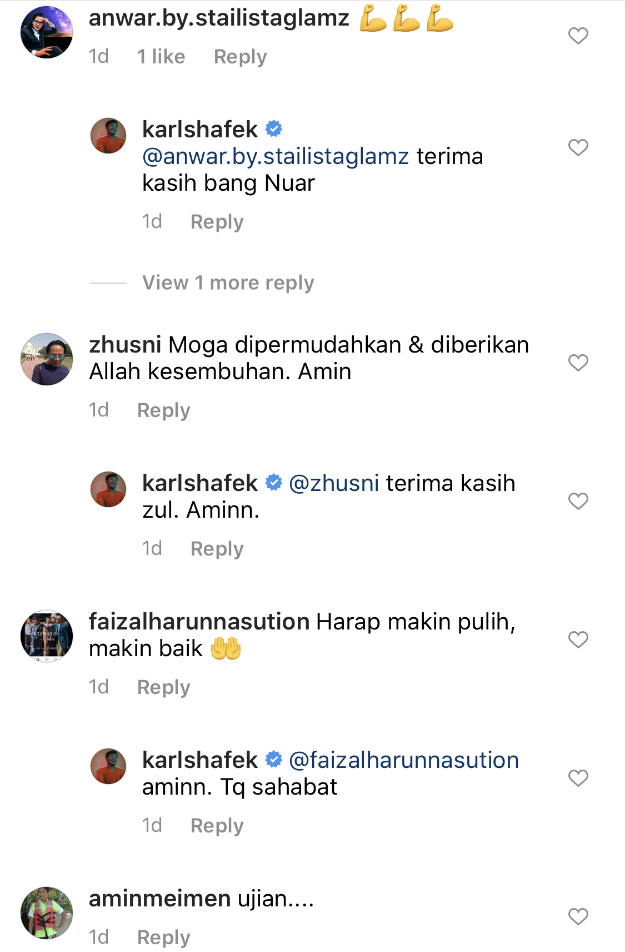Expand 'View 1 more reply' thread
This screenshot has width=625, height=952.
[228, 282]
